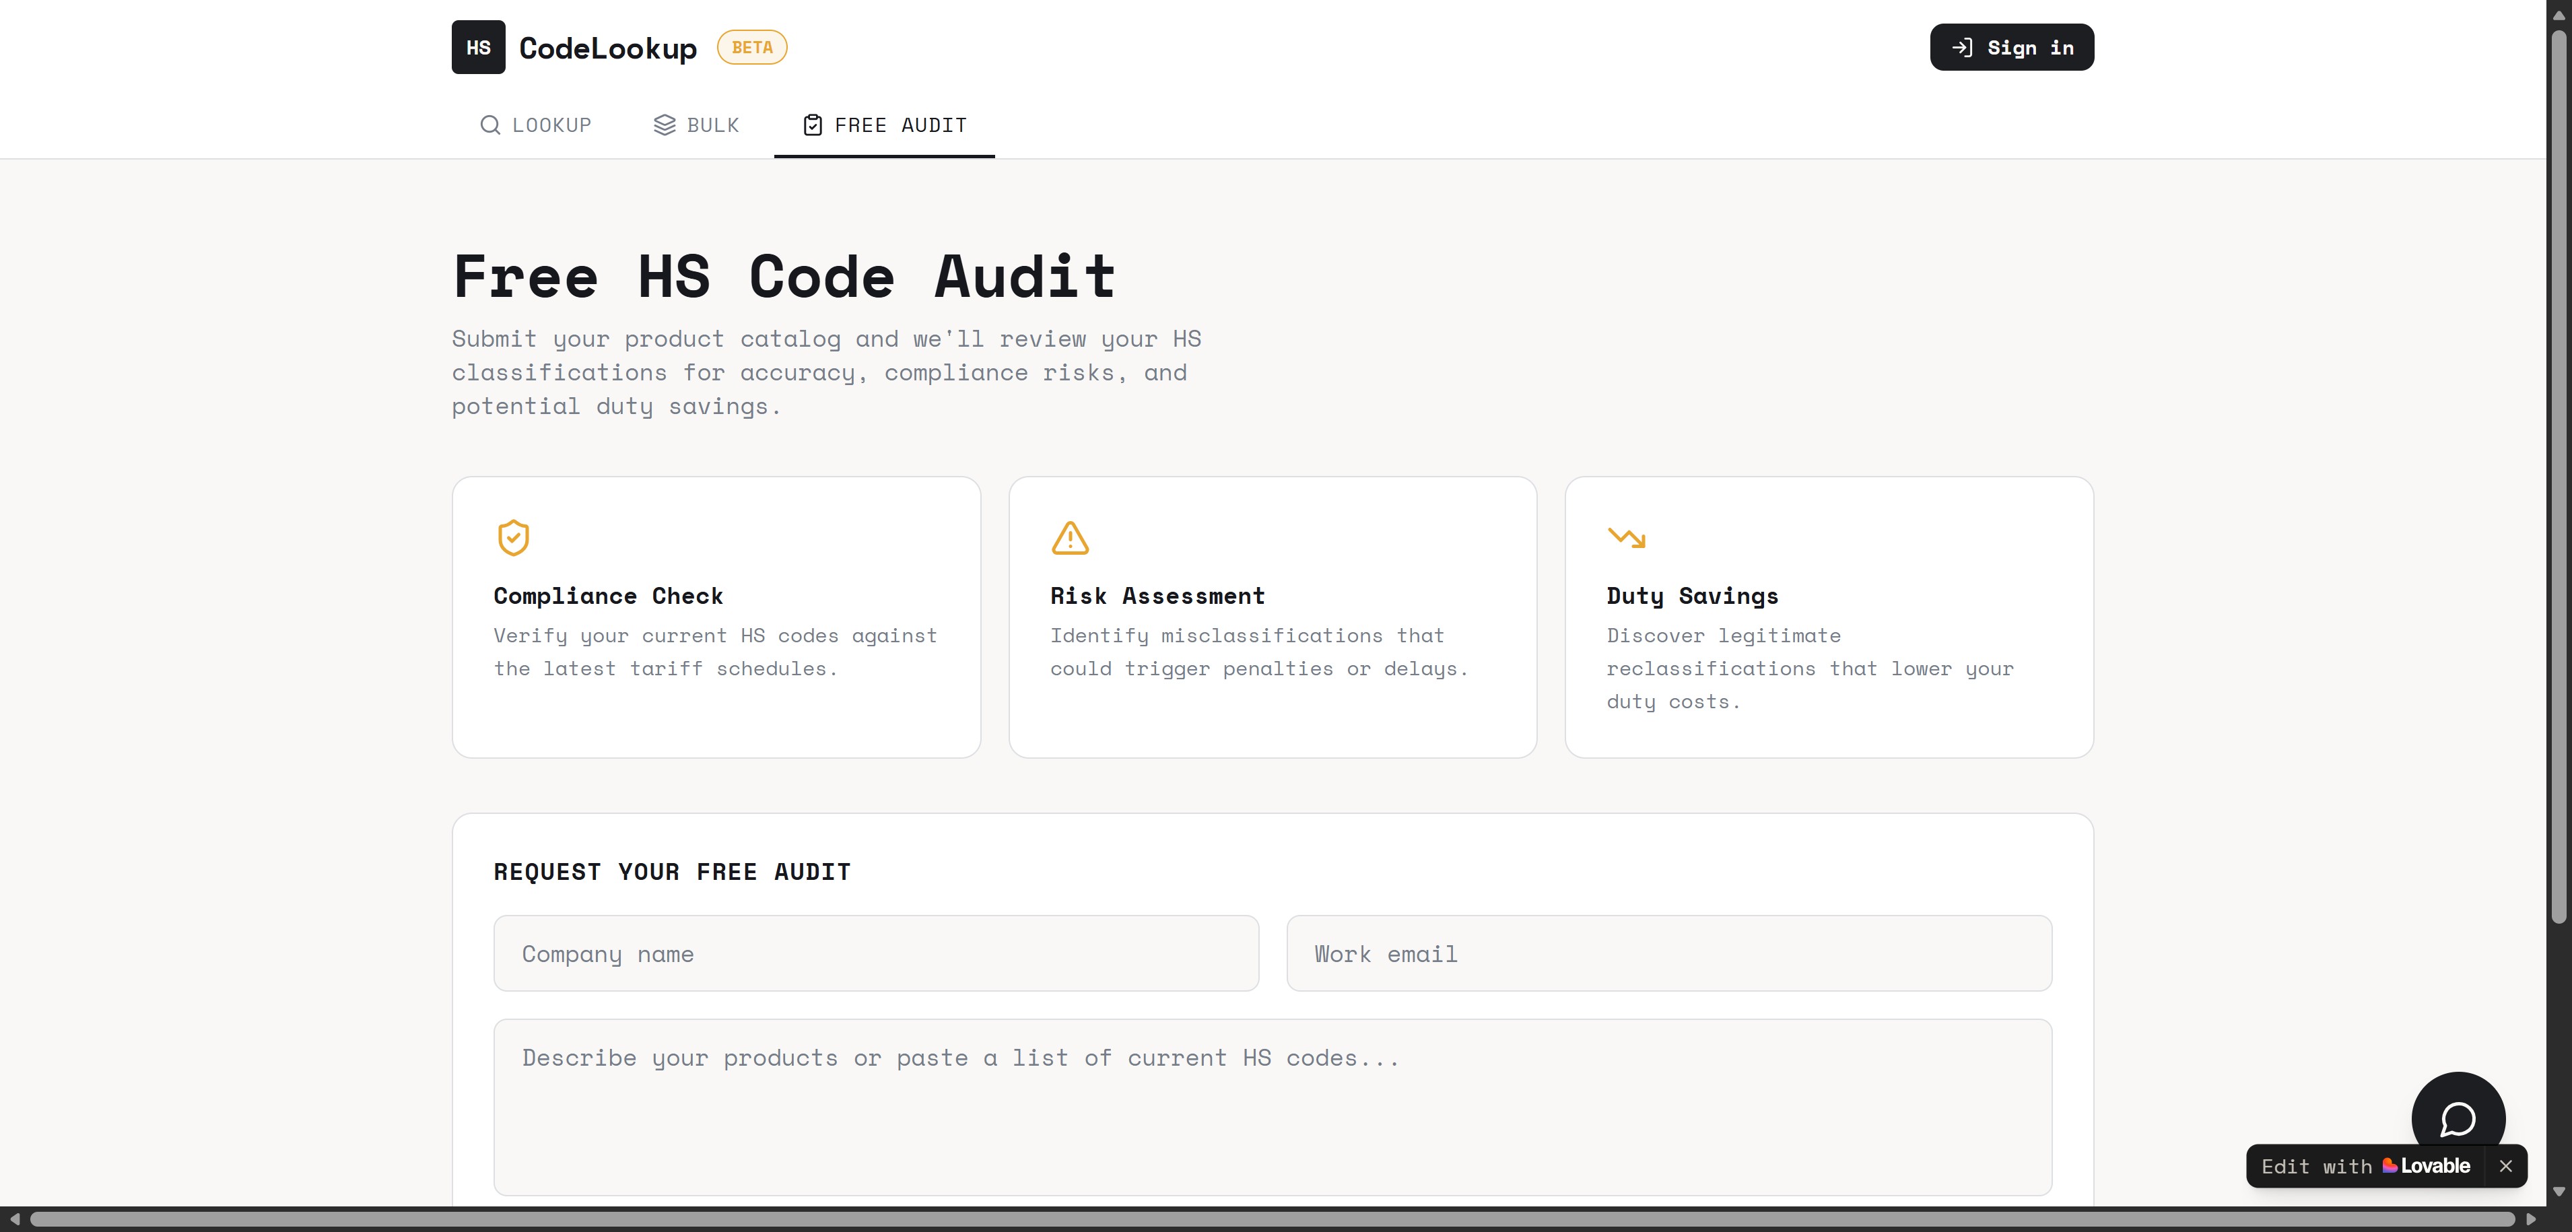Click the Risk Assessment warning triangle icon
The image size is (2572, 1232).
click(x=1069, y=537)
